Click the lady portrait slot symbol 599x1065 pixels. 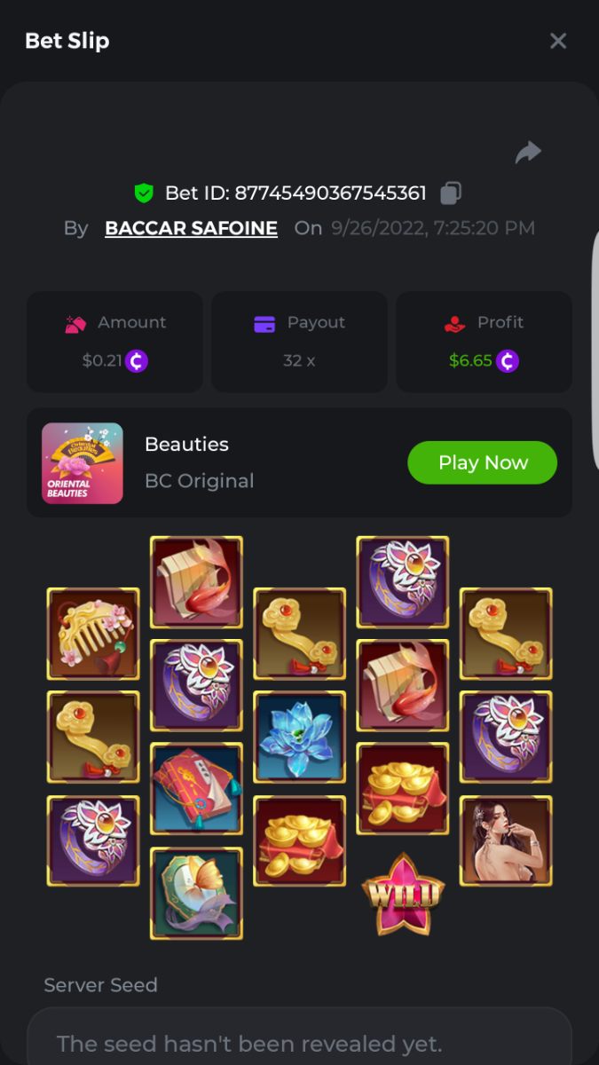(x=506, y=840)
